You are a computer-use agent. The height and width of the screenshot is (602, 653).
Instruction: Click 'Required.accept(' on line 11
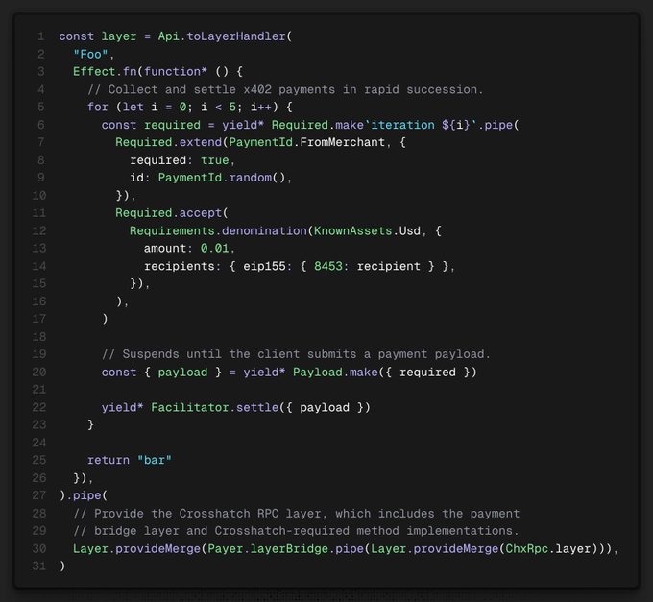click(172, 213)
